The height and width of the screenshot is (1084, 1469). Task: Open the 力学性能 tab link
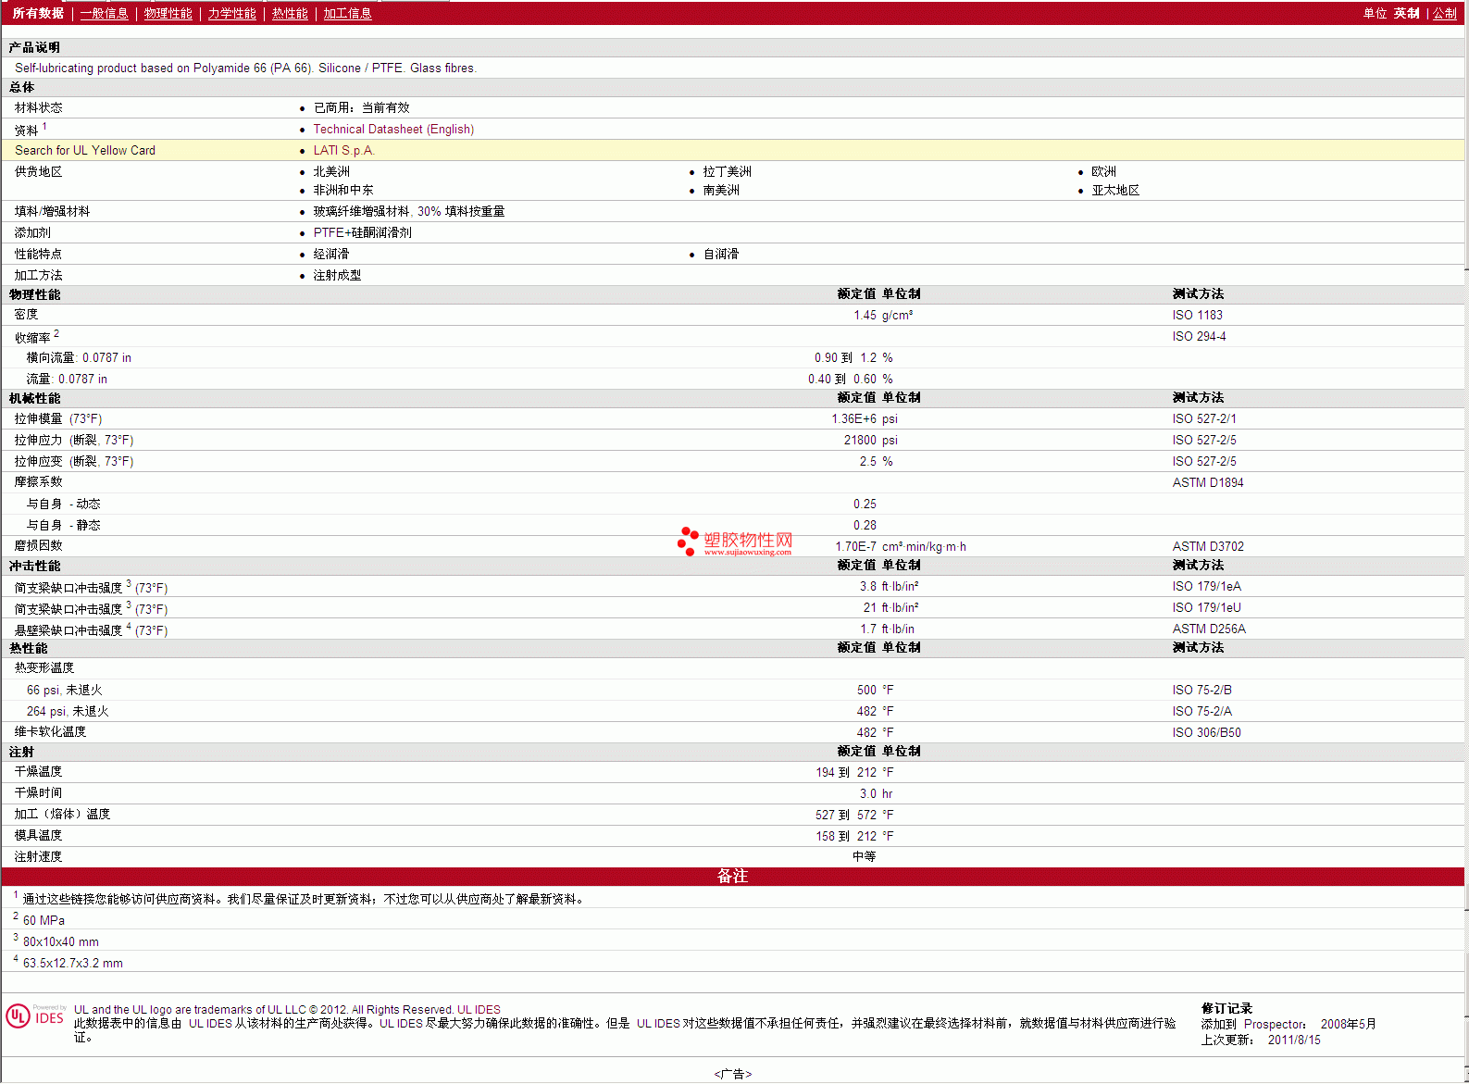point(232,13)
